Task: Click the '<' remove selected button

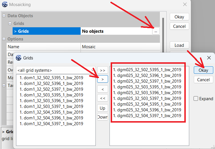Action: (x=102, y=89)
